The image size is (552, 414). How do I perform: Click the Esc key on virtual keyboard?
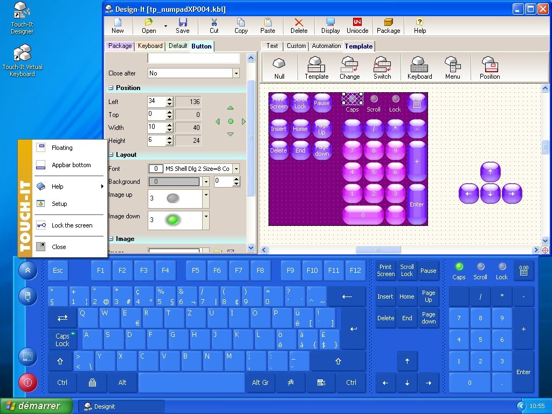tap(58, 271)
